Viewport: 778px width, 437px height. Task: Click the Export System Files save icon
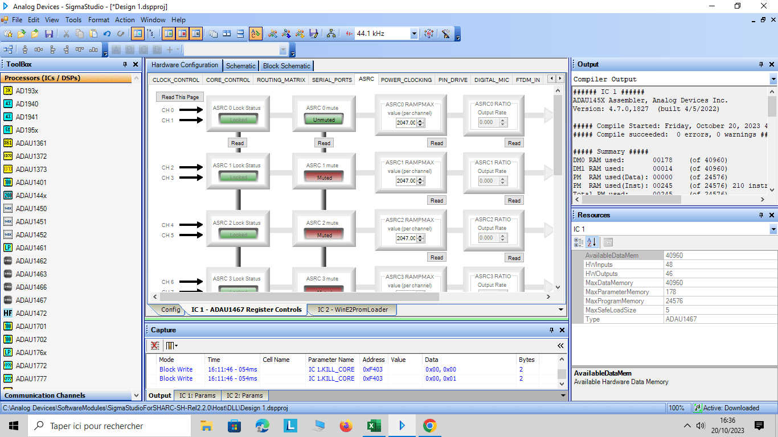pos(313,34)
